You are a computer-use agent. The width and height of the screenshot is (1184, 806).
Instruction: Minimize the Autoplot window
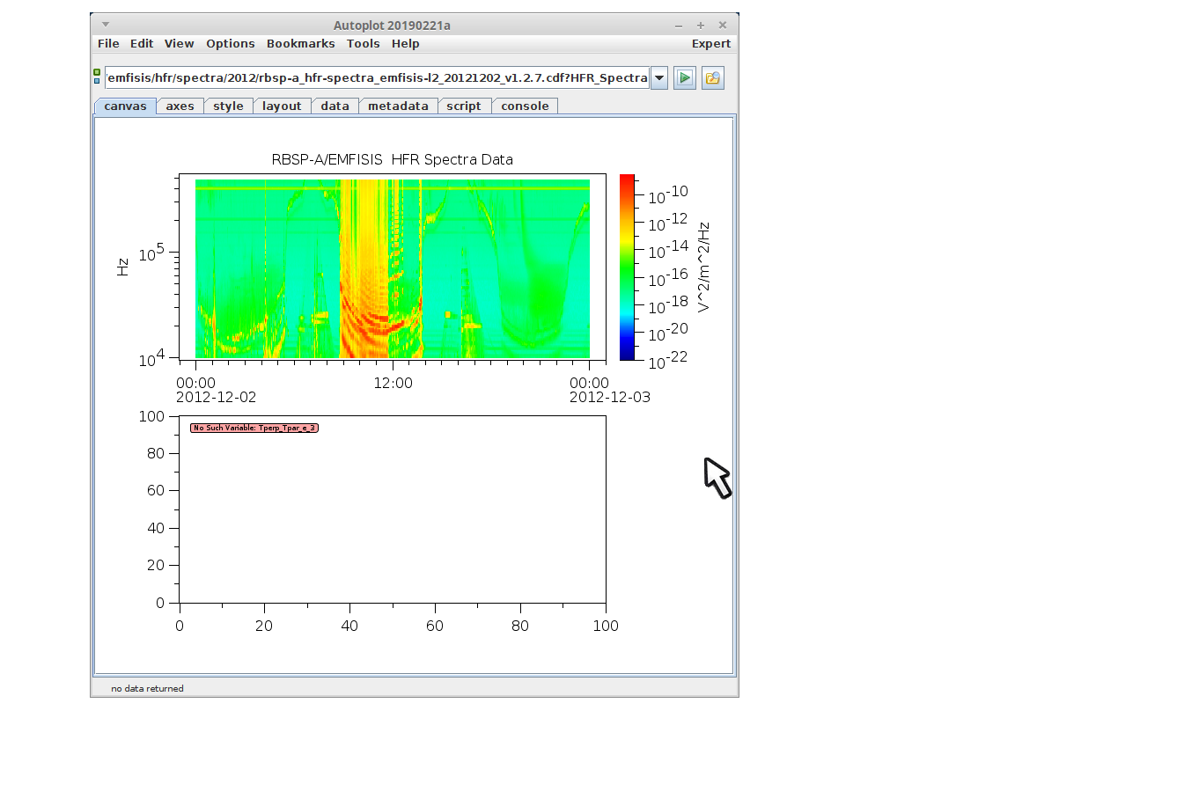(679, 26)
